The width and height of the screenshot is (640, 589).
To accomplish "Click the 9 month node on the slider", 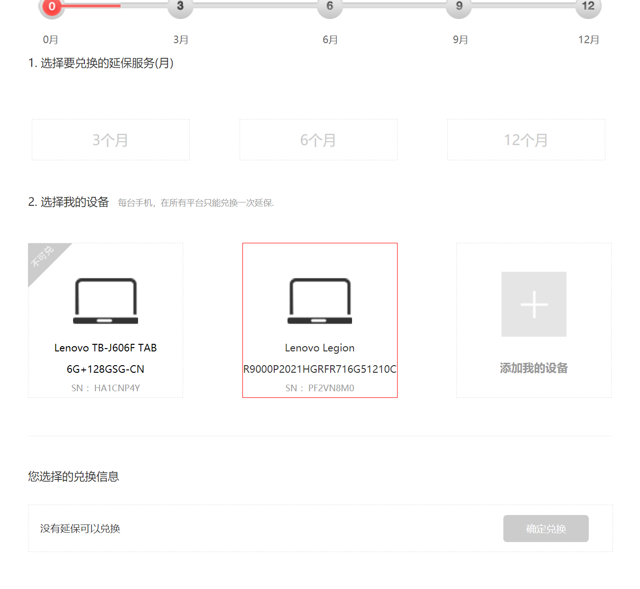I will pos(459,7).
